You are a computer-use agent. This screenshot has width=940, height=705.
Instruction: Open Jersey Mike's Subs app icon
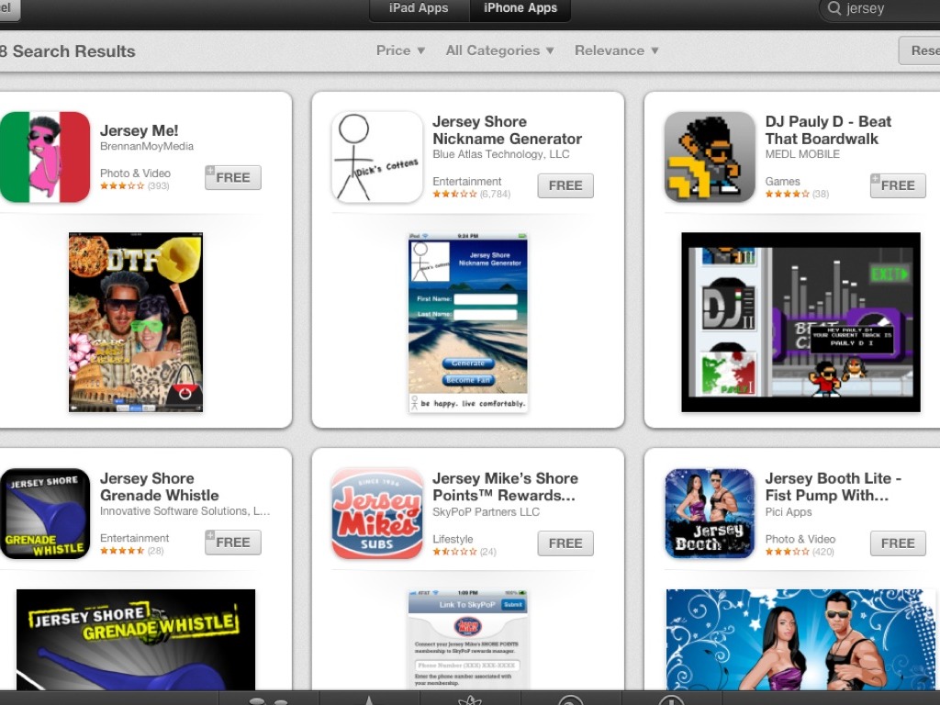pos(377,514)
